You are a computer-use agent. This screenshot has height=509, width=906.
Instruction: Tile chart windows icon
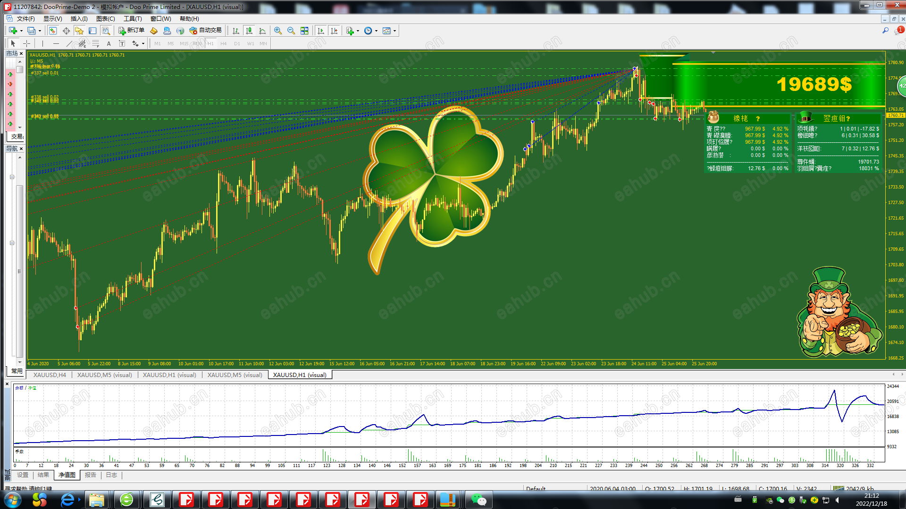(x=304, y=31)
